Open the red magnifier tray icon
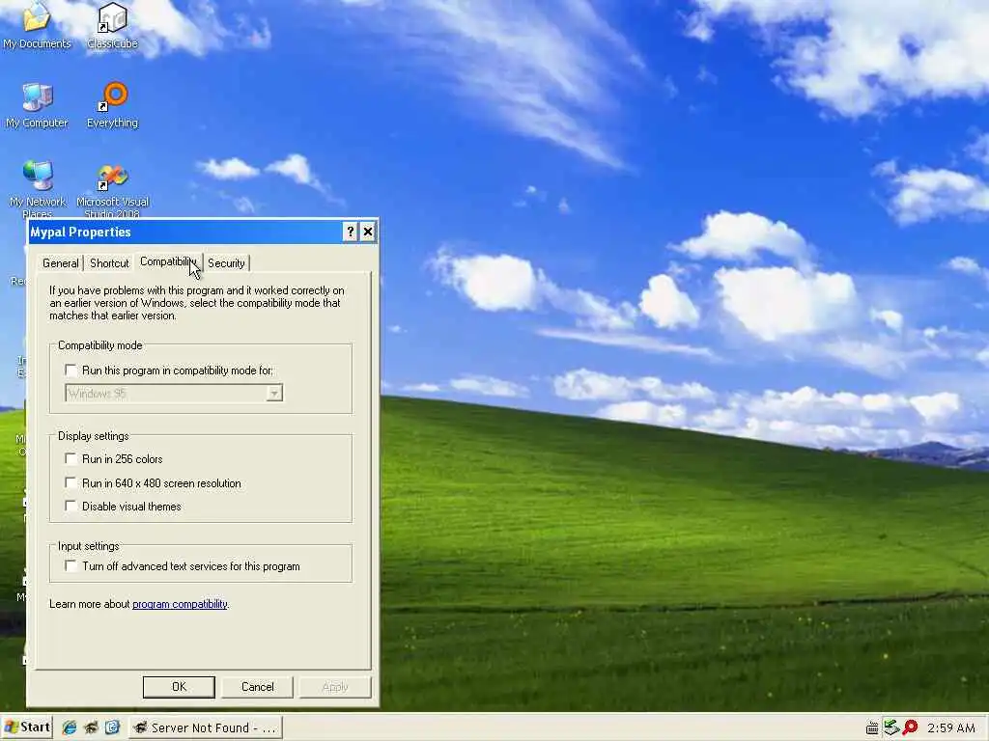Image resolution: width=989 pixels, height=741 pixels. [910, 727]
